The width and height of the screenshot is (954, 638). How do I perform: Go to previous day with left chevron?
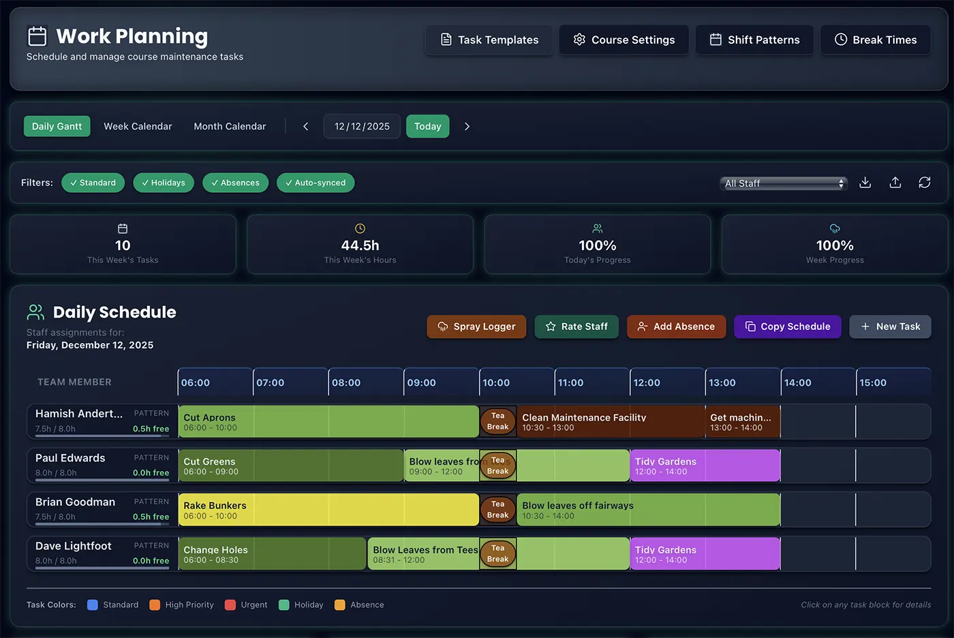coord(306,127)
